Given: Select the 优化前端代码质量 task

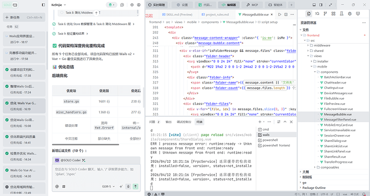Looking at the screenshot, I should tap(24, 139).
